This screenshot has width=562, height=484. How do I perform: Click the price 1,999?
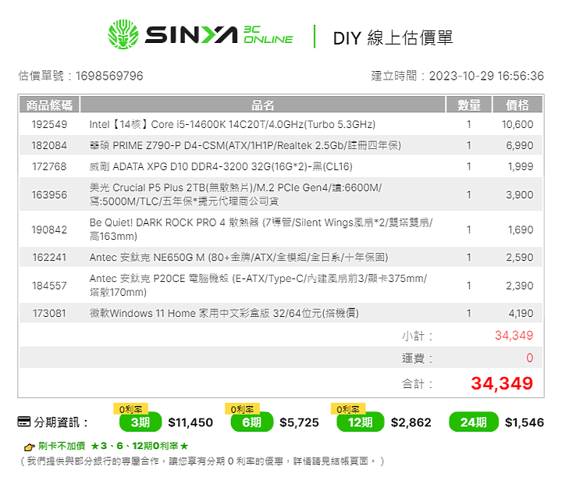click(521, 167)
